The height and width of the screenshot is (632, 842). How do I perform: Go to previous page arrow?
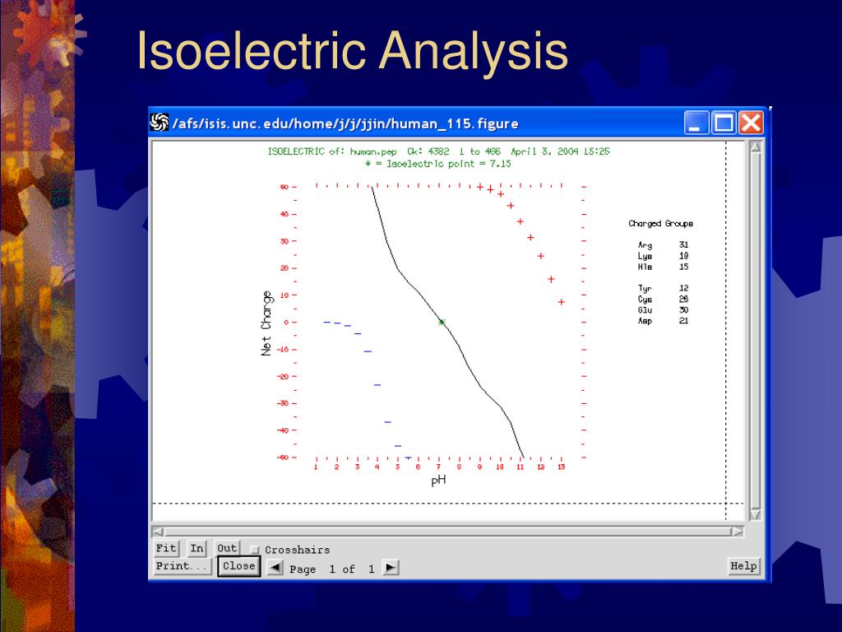pyautogui.click(x=275, y=568)
